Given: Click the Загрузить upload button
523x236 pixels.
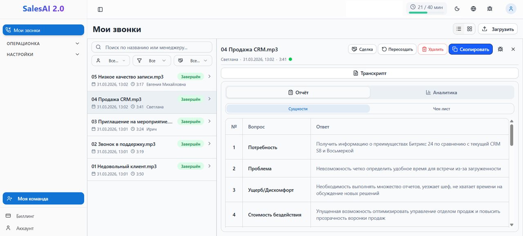Looking at the screenshot, I should point(498,29).
